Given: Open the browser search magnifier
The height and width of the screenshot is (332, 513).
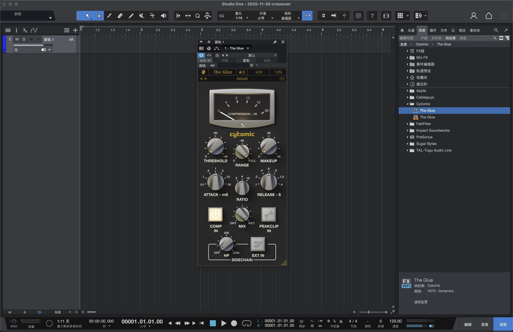Looking at the screenshot, I should pyautogui.click(x=496, y=30).
